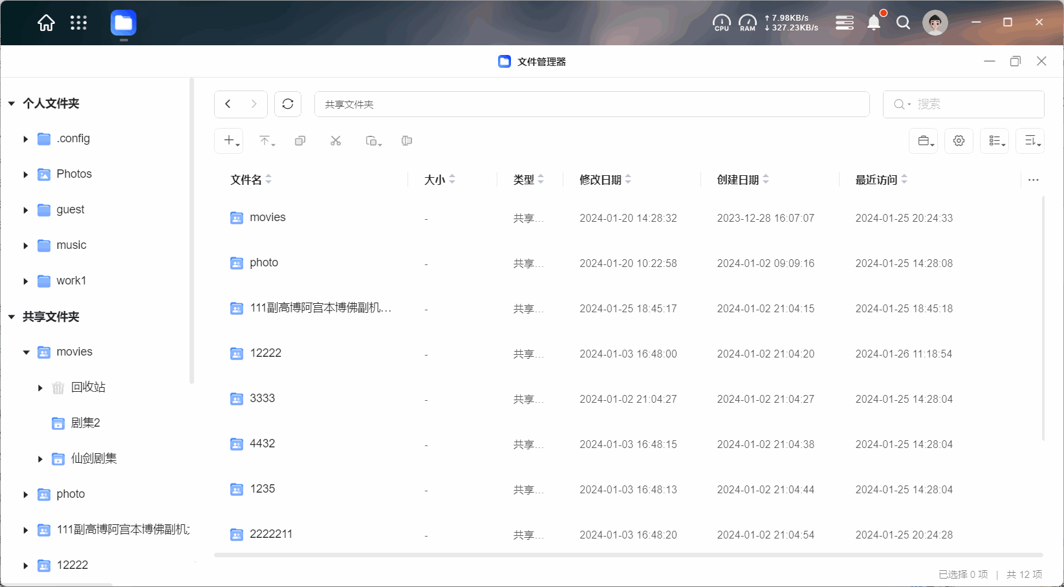Select 剧集2 in the sidebar

85,423
